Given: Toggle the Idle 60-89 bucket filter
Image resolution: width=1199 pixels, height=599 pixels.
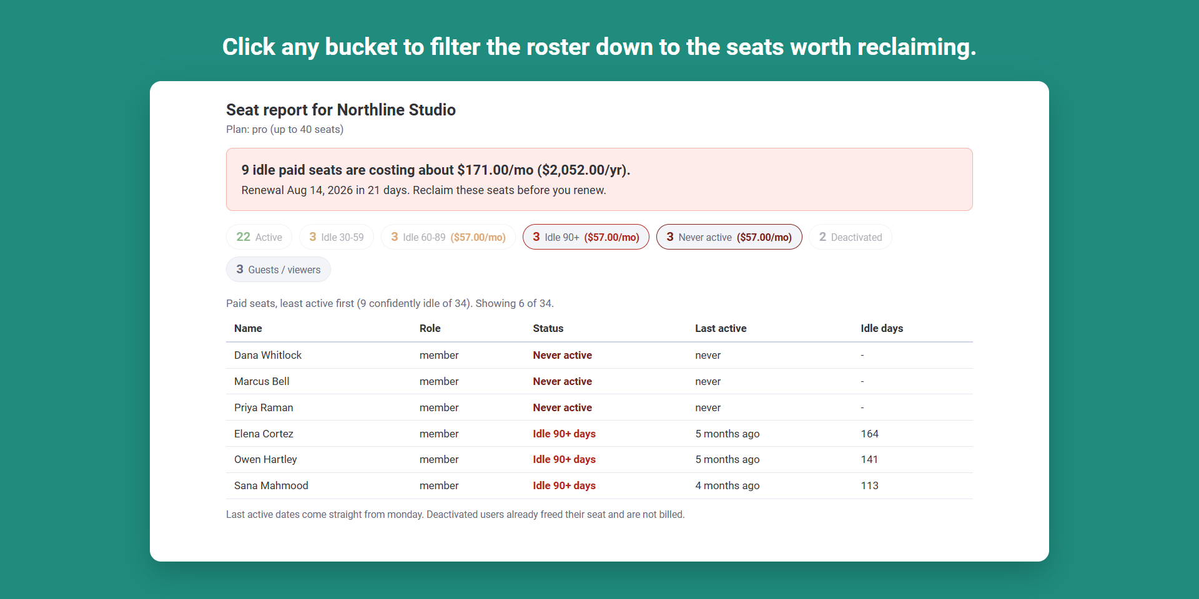Looking at the screenshot, I should [448, 237].
